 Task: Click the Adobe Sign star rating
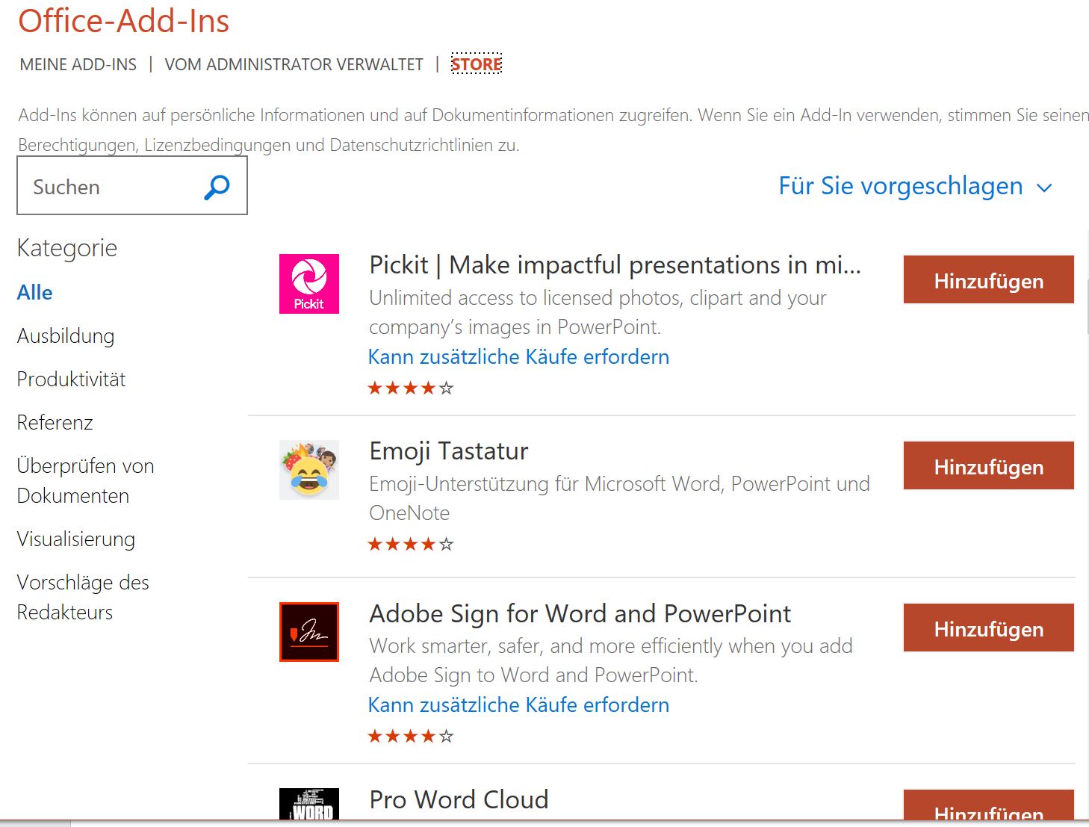pyautogui.click(x=411, y=736)
